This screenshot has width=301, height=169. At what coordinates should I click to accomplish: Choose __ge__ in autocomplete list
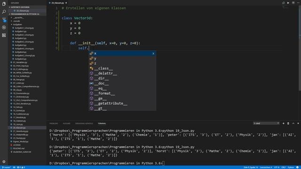(122, 98)
